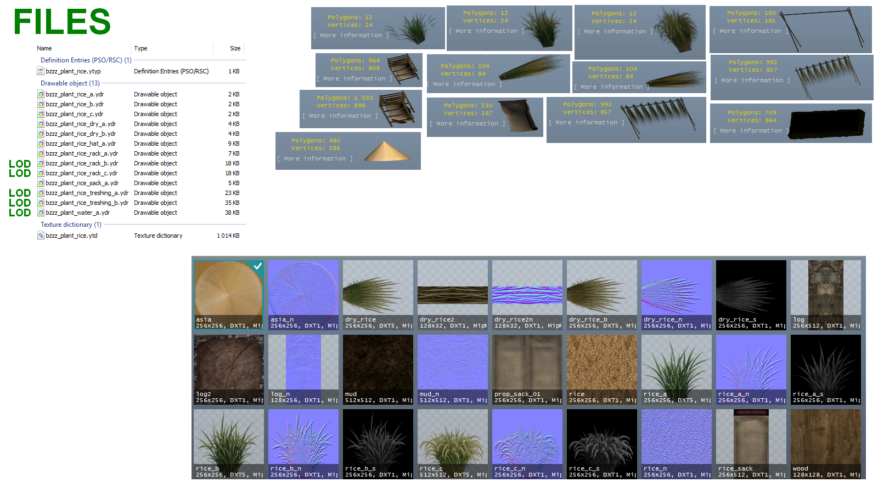878x493 pixels.
Task: Select the bzzz_plant_rice_dry_a.ydr file icon
Action: [x=41, y=123]
